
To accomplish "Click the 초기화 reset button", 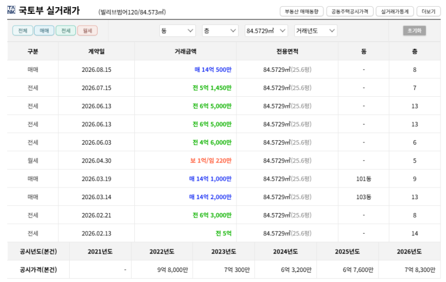I will tap(414, 31).
